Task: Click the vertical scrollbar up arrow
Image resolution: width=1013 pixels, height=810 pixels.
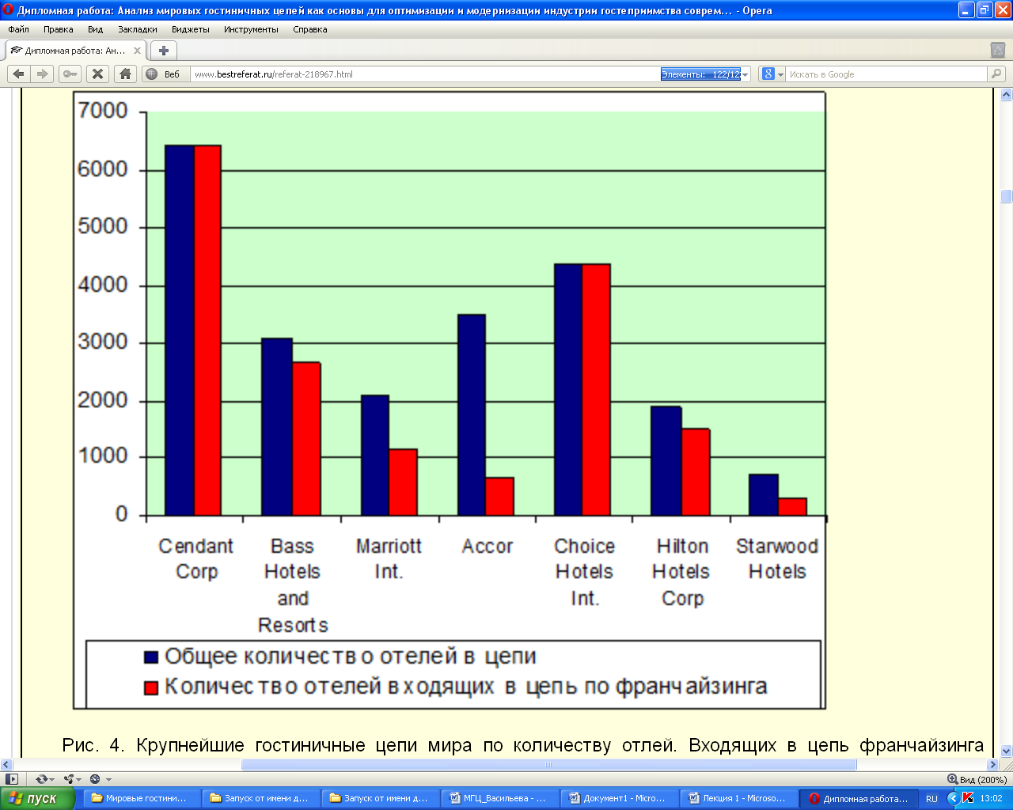Action: pyautogui.click(x=1006, y=94)
